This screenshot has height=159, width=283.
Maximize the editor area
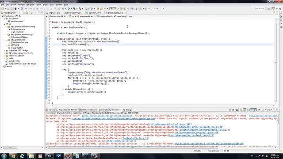277,12
